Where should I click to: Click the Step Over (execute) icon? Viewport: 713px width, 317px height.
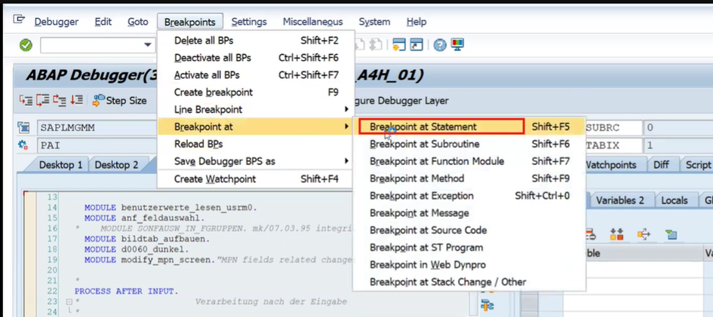(42, 100)
